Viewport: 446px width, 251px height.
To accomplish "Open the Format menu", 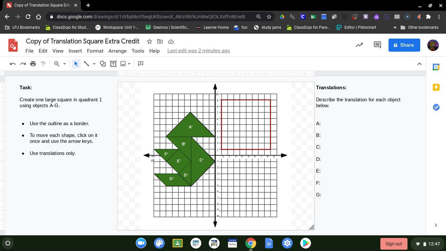I will (x=95, y=51).
